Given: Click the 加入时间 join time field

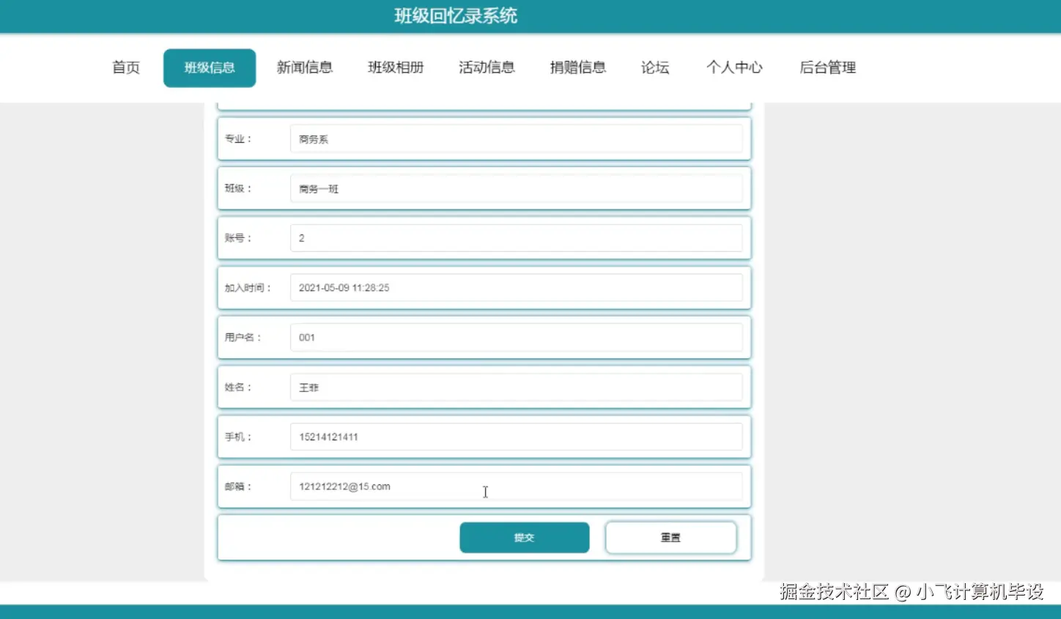Looking at the screenshot, I should [x=517, y=287].
